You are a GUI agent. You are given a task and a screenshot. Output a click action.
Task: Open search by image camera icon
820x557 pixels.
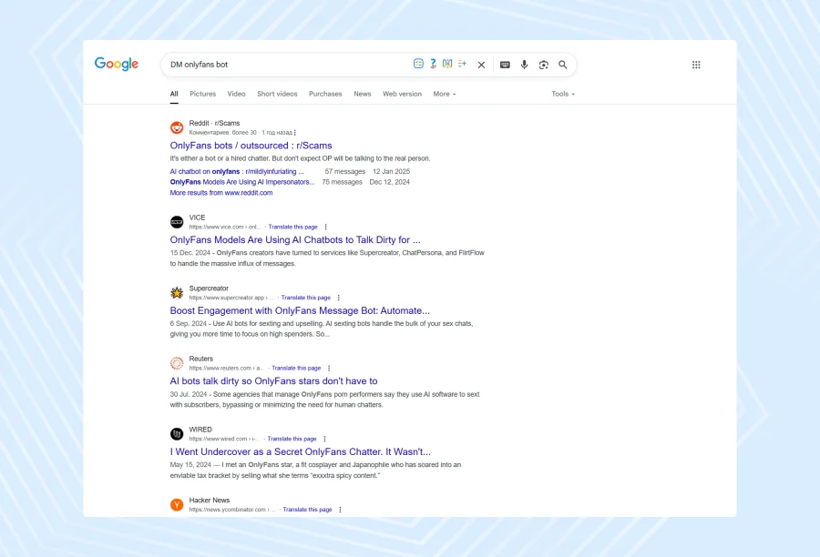(x=543, y=65)
